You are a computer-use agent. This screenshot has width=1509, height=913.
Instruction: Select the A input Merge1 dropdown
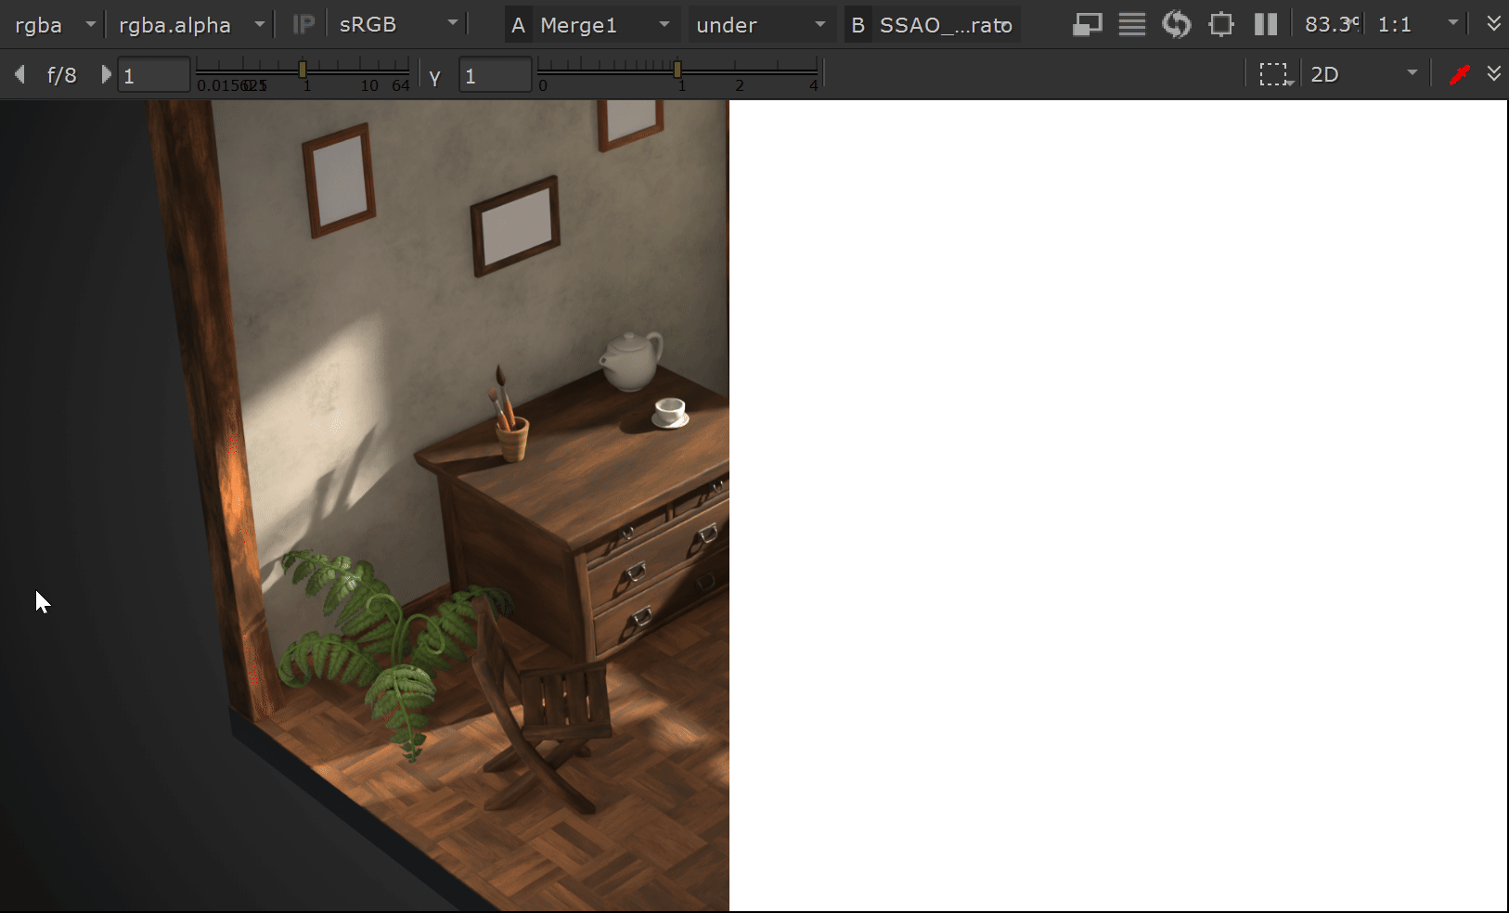(590, 24)
